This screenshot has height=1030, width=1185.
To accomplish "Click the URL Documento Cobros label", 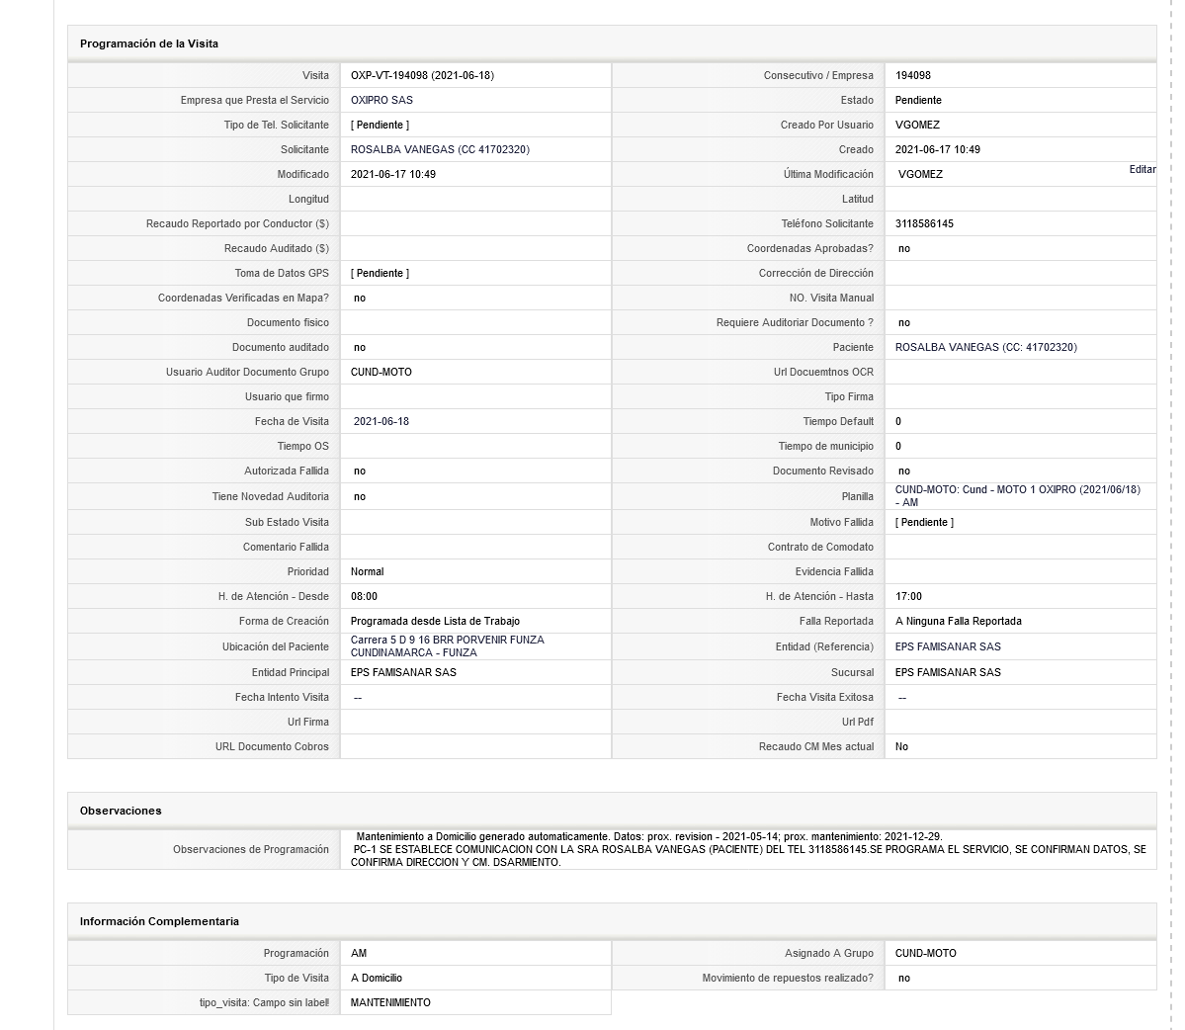I will pyautogui.click(x=272, y=746).
